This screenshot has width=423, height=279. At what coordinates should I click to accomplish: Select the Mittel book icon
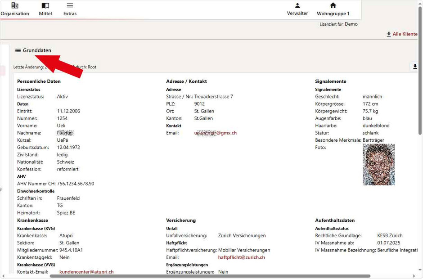click(x=45, y=6)
